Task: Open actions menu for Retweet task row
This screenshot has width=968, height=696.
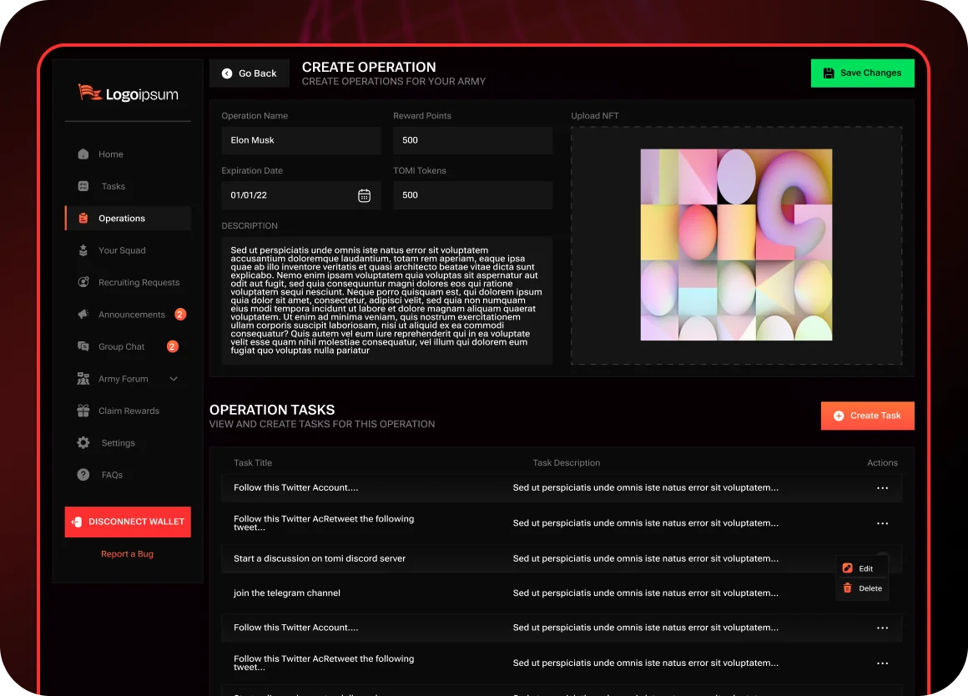Action: 882,523
